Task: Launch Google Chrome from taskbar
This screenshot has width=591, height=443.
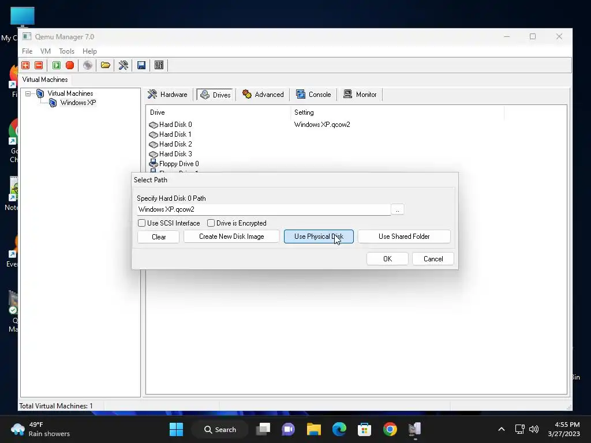Action: tap(390, 429)
